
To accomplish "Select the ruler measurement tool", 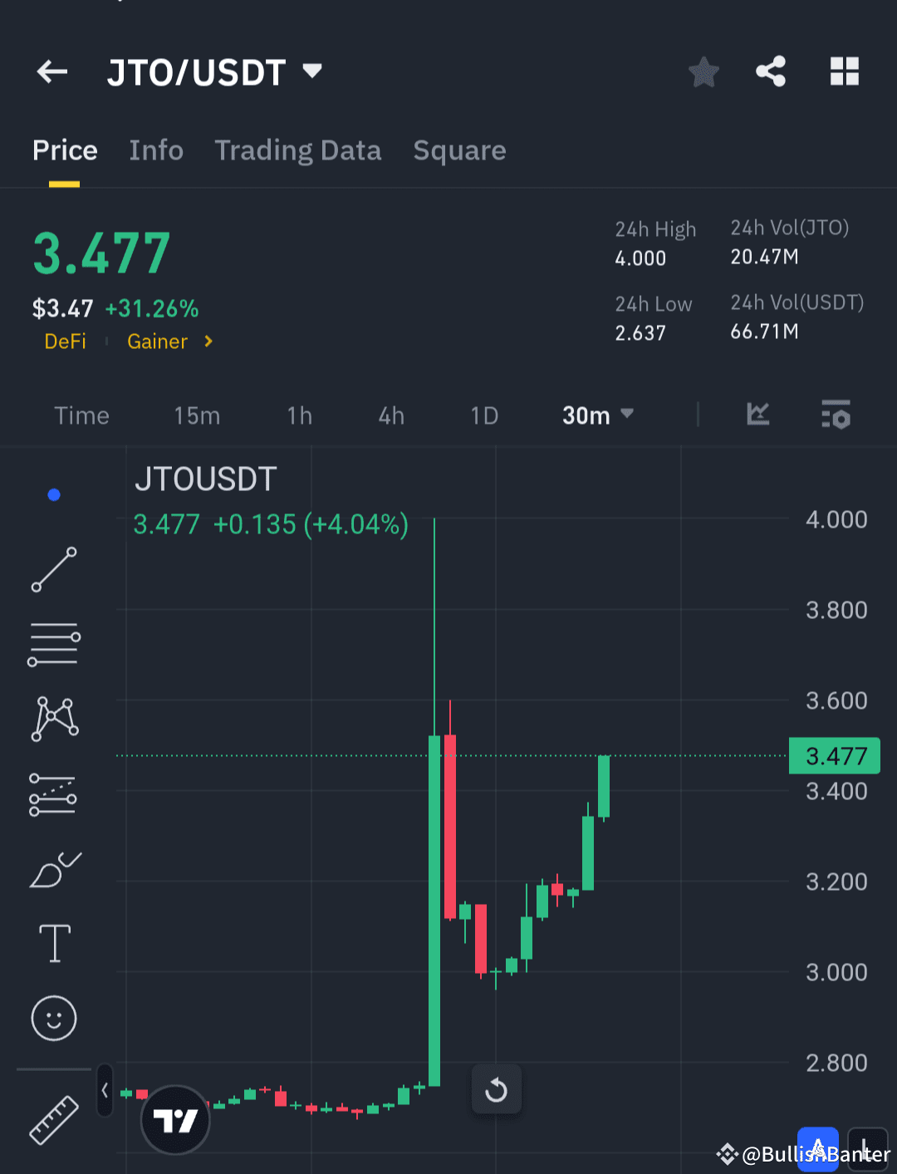I will [53, 1120].
